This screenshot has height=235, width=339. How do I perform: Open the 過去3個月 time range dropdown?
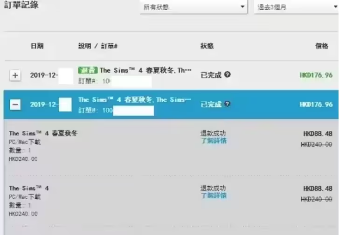(x=296, y=7)
